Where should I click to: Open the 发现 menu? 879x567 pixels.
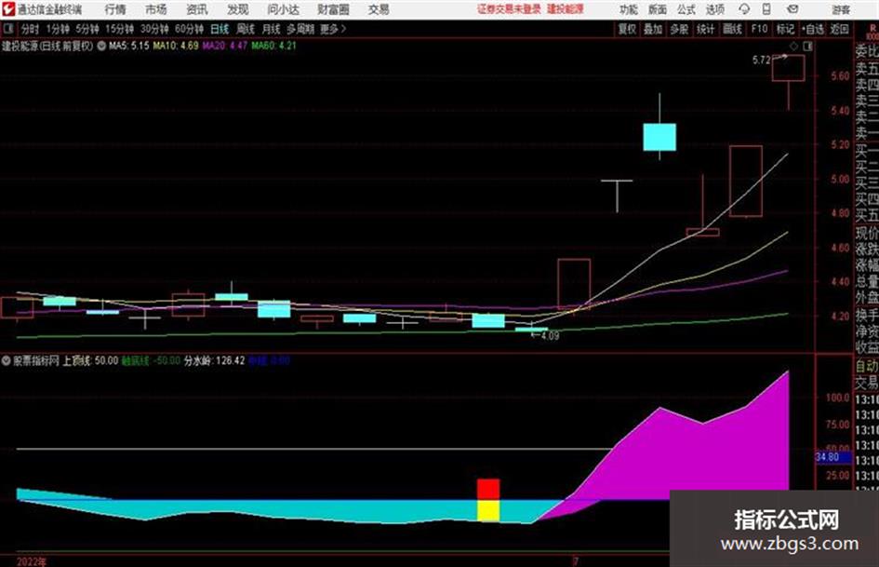(238, 9)
